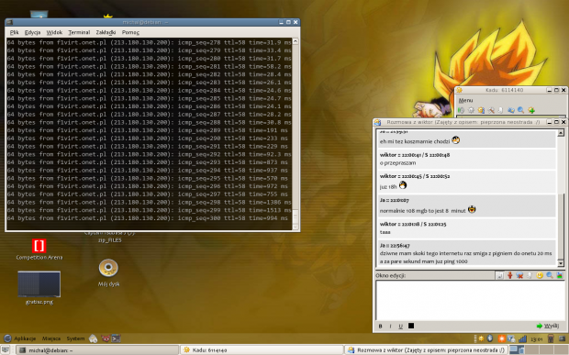The image size is (569, 355).
Task: Click the Kadu window title bar sun icon
Action: tap(459, 90)
